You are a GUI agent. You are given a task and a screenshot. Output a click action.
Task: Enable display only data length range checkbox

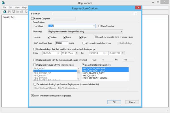(x=35, y=60)
